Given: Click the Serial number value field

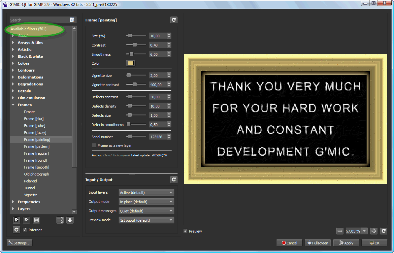Looking at the screenshot, I should pos(158,137).
